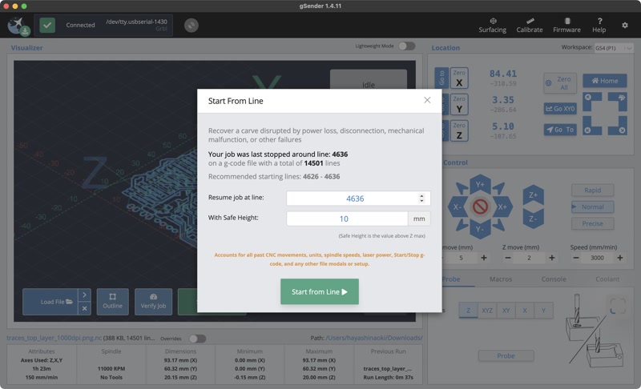Screen dimensions: 641x389
Task: Select Rapid jog preset
Action: click(x=592, y=190)
